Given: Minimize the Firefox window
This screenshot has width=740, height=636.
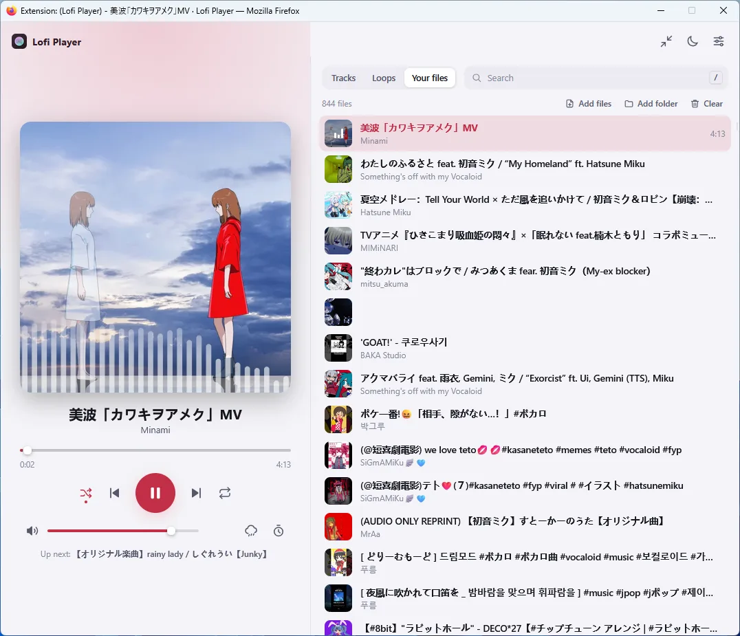Looking at the screenshot, I should 661,10.
